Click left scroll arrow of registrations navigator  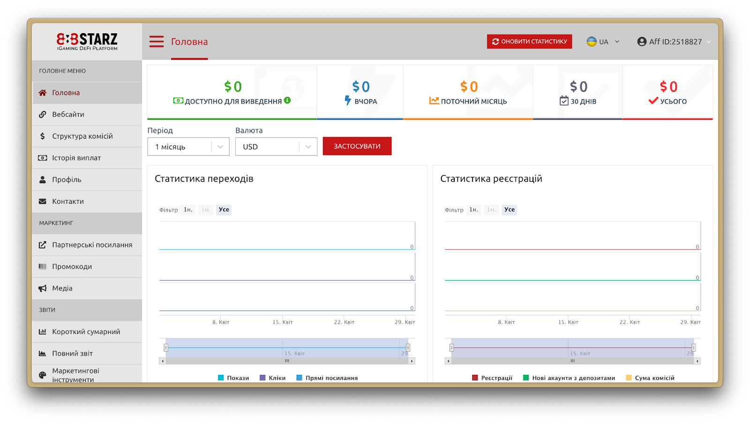click(x=448, y=361)
